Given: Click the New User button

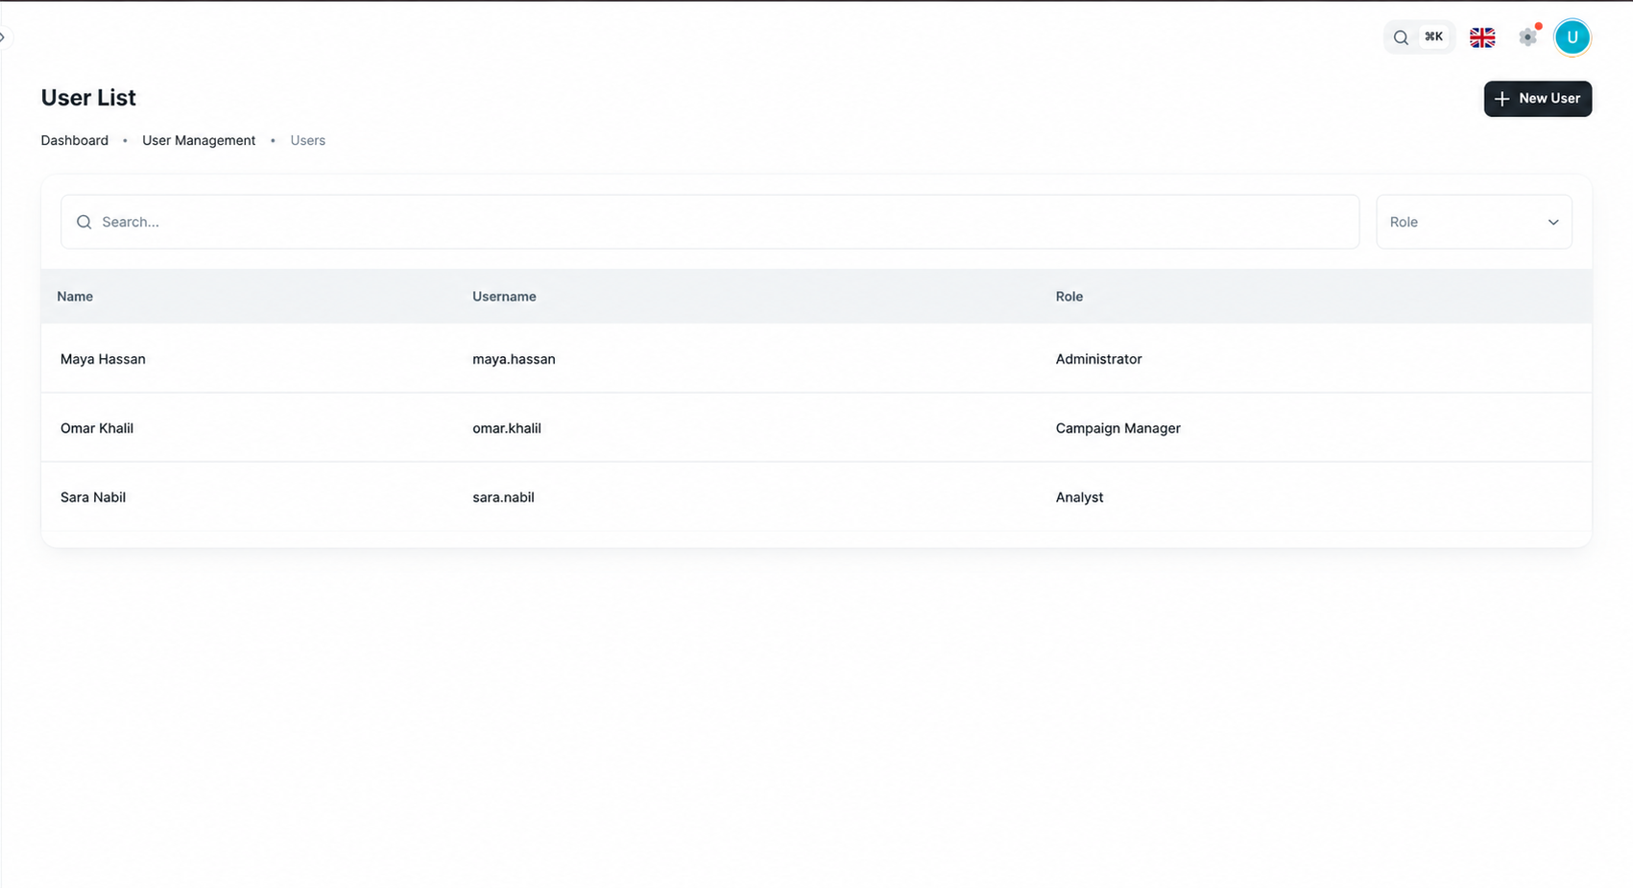Looking at the screenshot, I should pos(1538,99).
